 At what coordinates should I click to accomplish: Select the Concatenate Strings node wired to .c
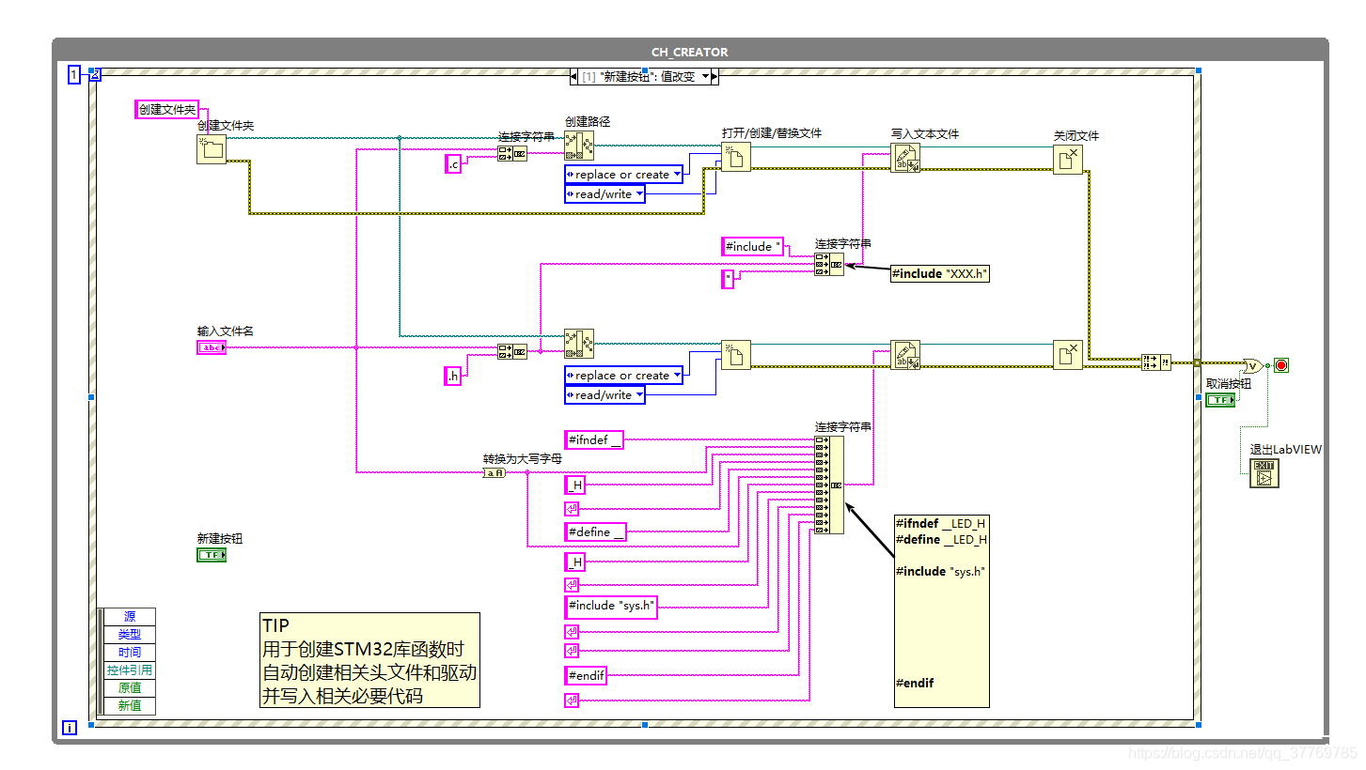click(512, 154)
